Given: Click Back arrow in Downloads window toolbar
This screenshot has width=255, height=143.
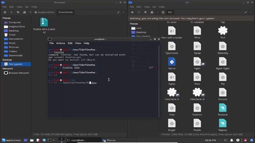Looking at the screenshot, I should click(x=5, y=12).
